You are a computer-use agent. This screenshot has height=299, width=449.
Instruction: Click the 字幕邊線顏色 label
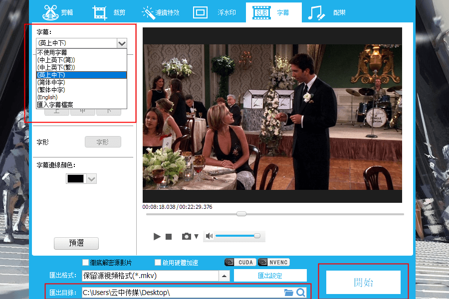pyautogui.click(x=56, y=165)
